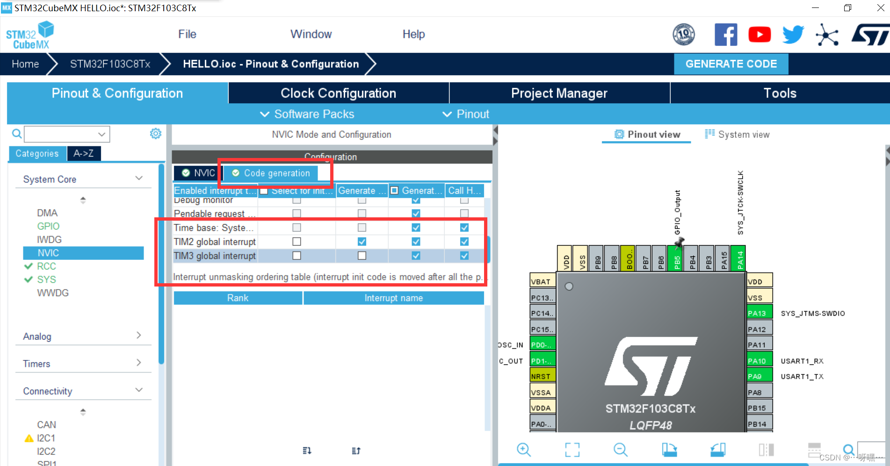The width and height of the screenshot is (890, 466).
Task: Return to Home via breadcrumb link
Action: point(25,64)
